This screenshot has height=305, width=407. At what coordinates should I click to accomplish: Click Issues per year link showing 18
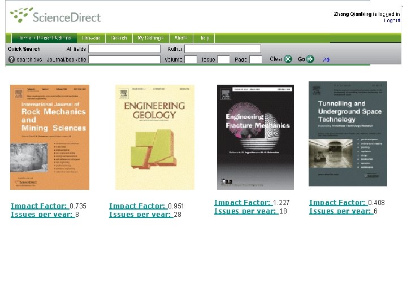click(246, 211)
